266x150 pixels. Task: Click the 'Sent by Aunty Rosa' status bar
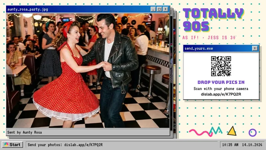click(x=88, y=132)
